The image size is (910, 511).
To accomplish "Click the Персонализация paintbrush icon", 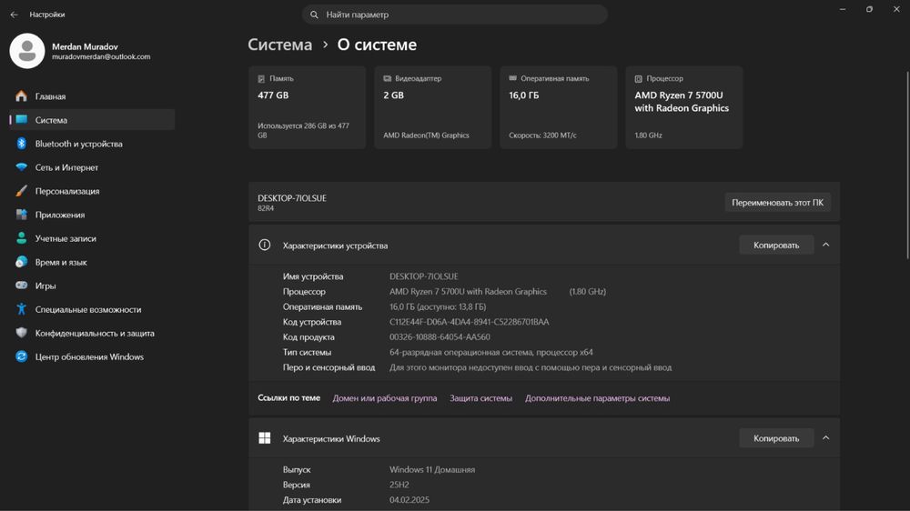I will [x=22, y=191].
